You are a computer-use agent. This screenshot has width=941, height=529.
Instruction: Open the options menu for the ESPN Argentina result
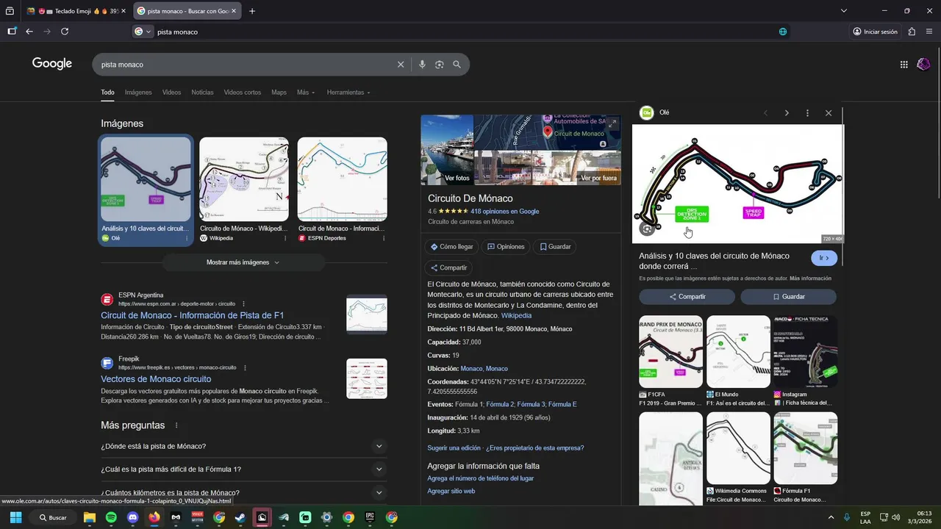pyautogui.click(x=243, y=303)
